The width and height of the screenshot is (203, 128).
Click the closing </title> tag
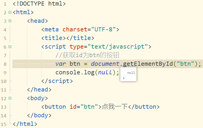pos(80,38)
